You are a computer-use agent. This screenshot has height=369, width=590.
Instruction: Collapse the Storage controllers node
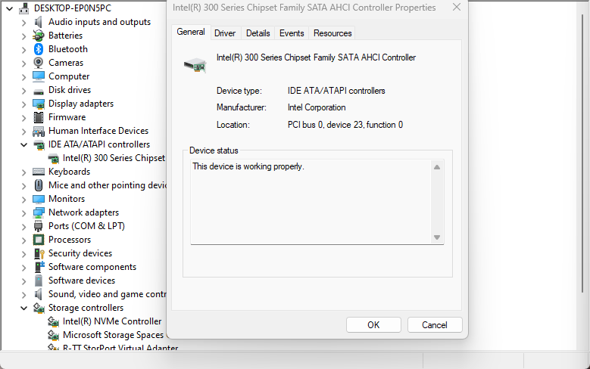23,308
